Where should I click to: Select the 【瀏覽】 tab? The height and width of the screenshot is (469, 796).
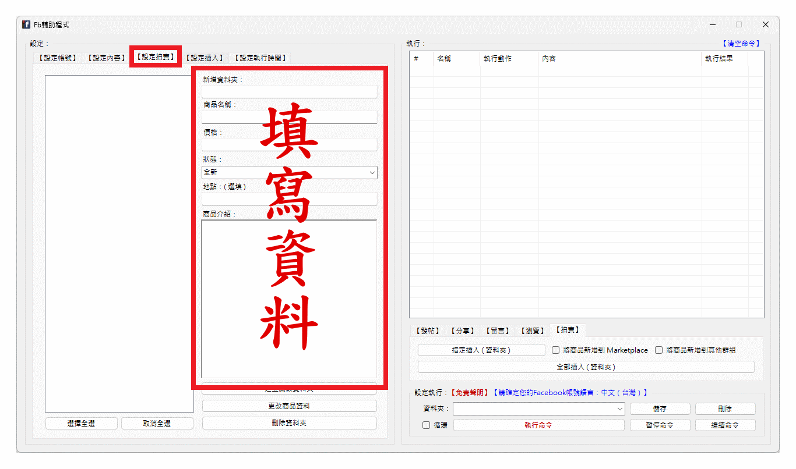tap(531, 330)
